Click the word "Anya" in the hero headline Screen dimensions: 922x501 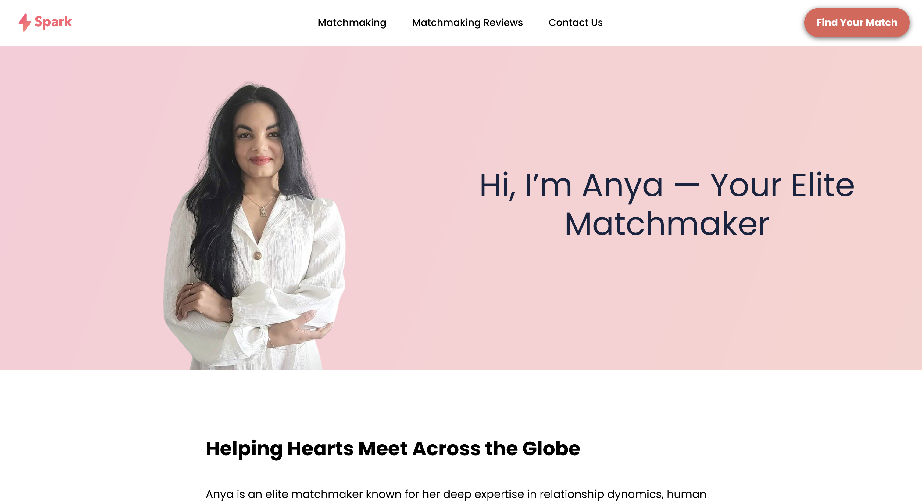pos(623,186)
